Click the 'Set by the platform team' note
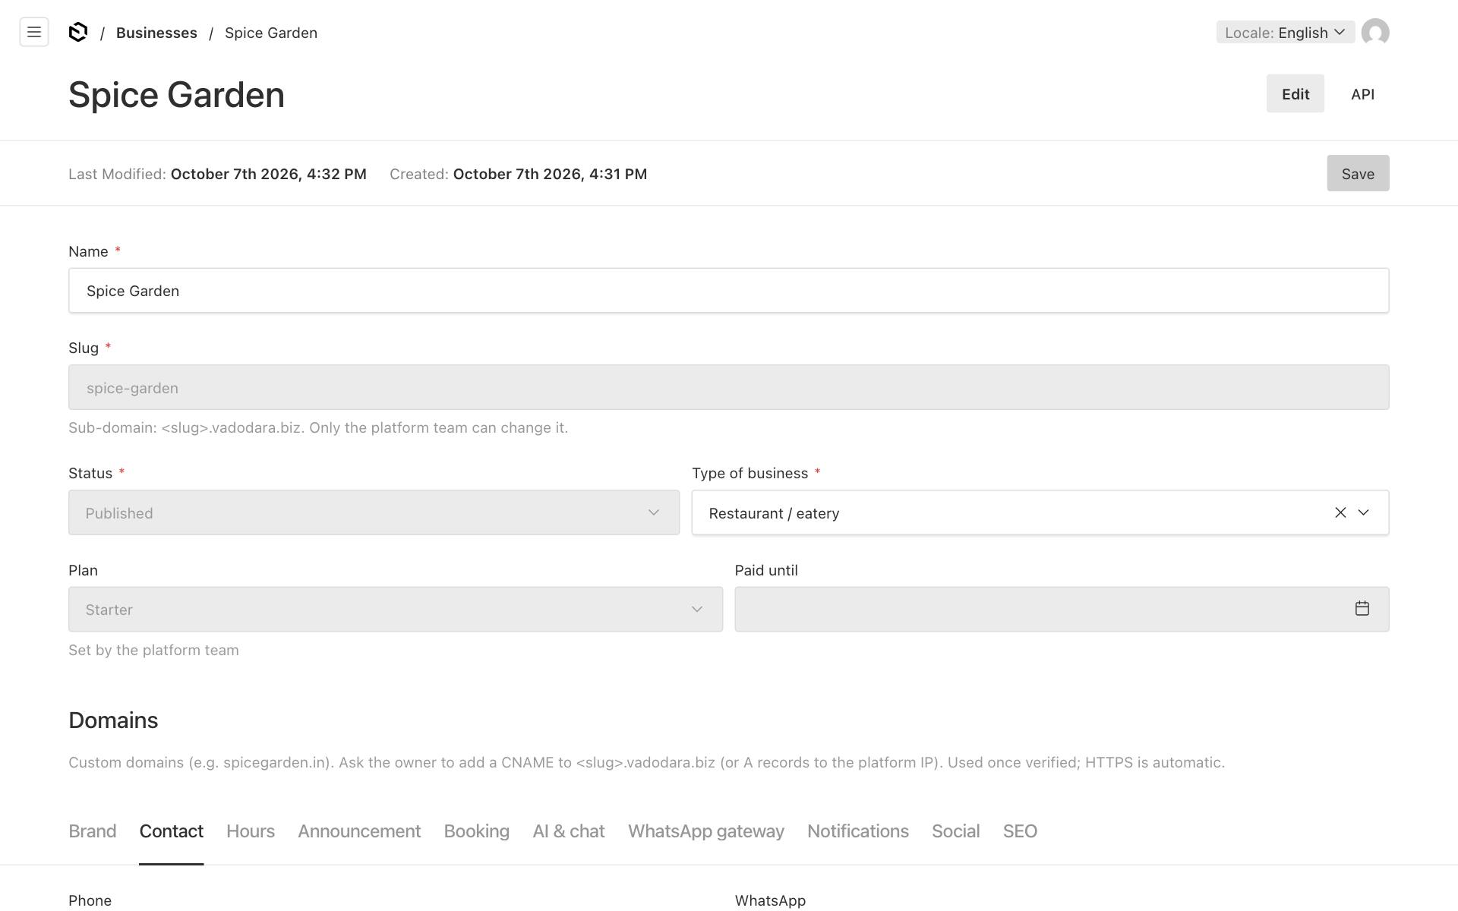This screenshot has width=1458, height=911. click(153, 650)
